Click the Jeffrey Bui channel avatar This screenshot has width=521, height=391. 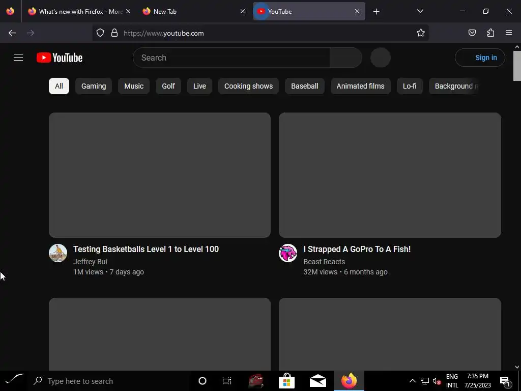pyautogui.click(x=58, y=253)
